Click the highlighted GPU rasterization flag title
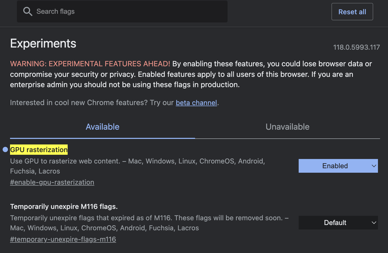388x253 pixels. point(39,150)
